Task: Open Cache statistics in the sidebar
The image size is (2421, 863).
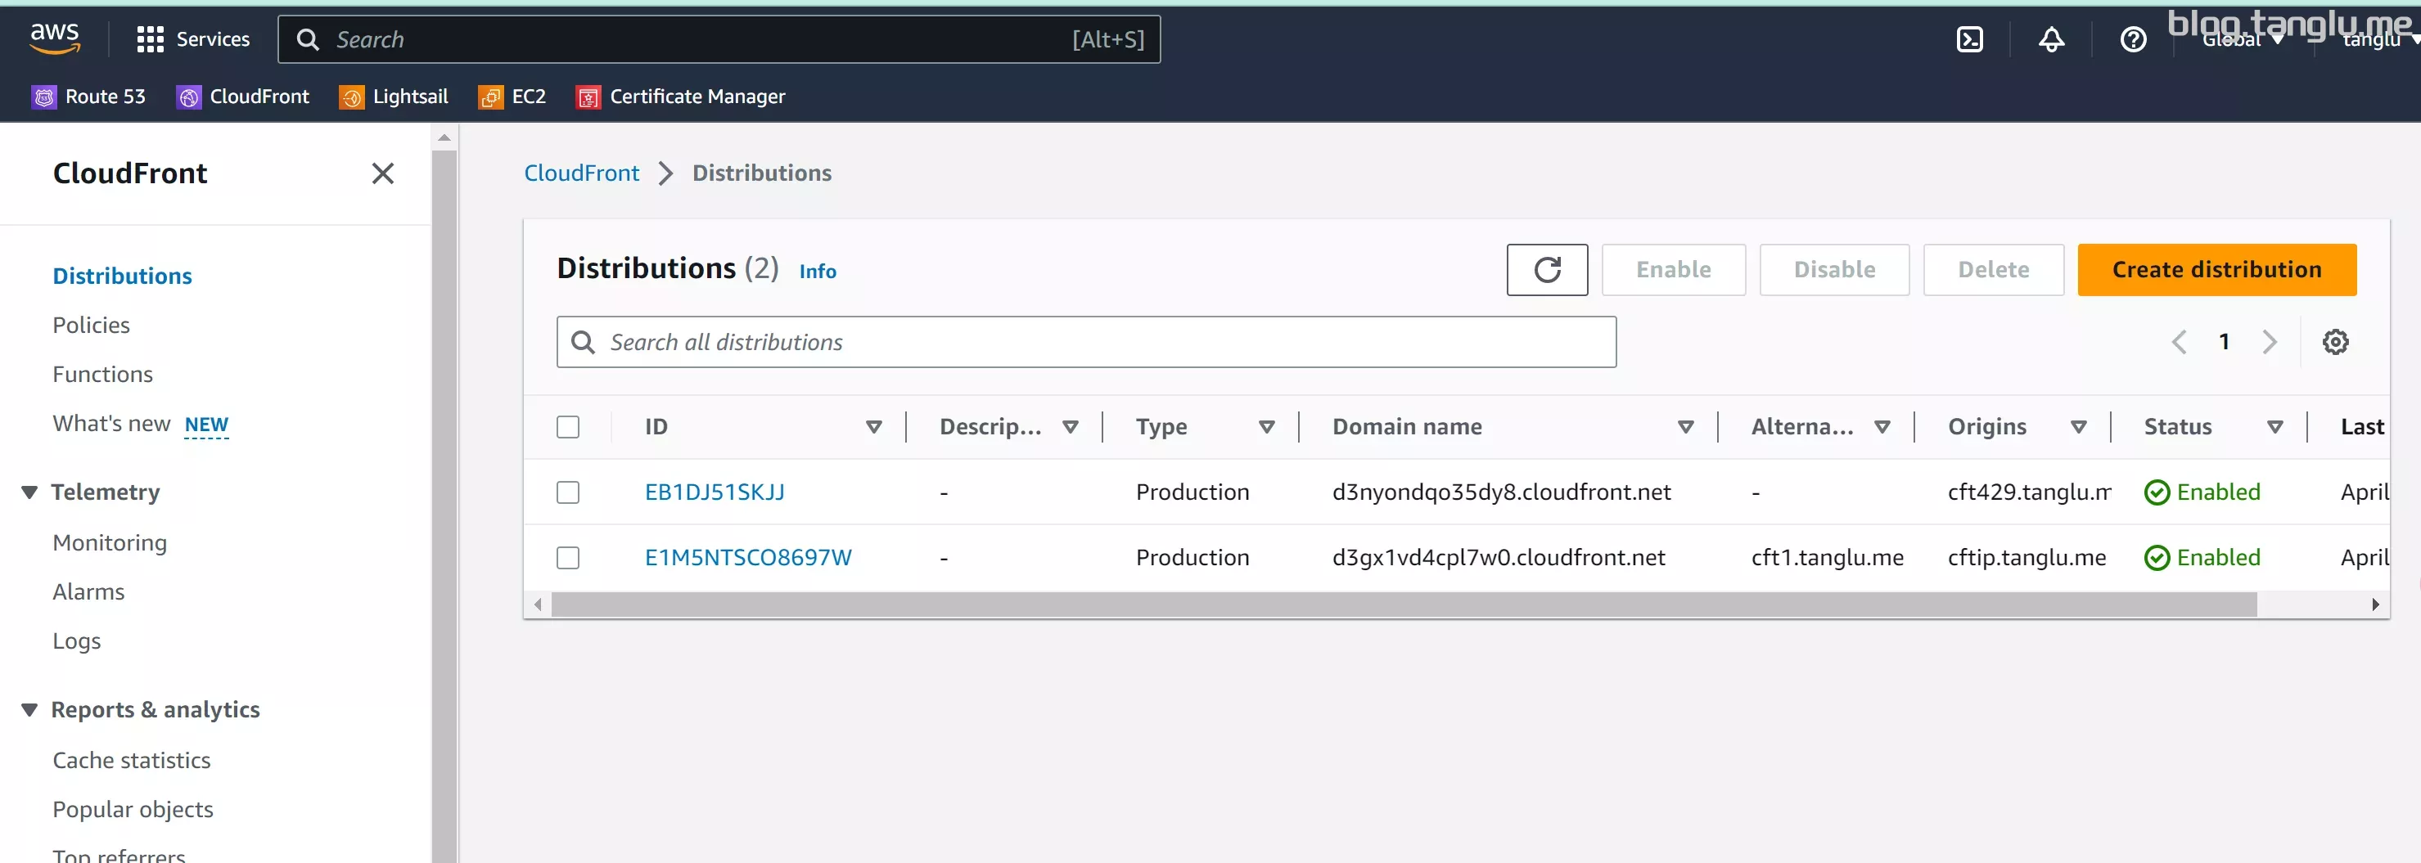Action: [132, 761]
